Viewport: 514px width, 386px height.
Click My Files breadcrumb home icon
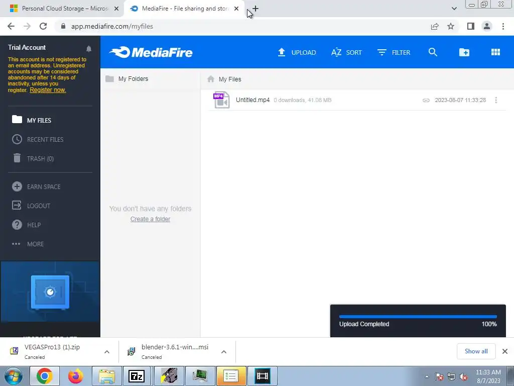pos(211,79)
